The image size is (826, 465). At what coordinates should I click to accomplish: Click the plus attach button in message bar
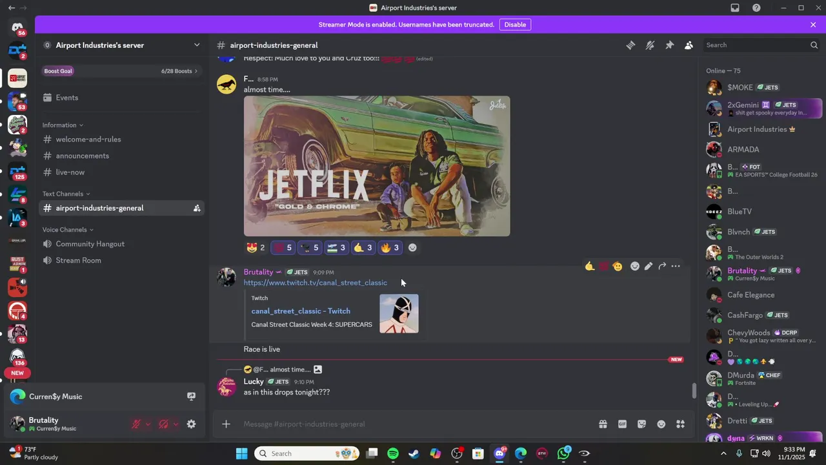[226, 424]
